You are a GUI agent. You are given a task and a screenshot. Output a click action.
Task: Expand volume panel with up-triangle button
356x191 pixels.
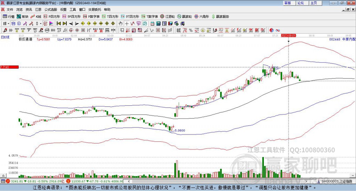pyautogui.click(x=3, y=175)
